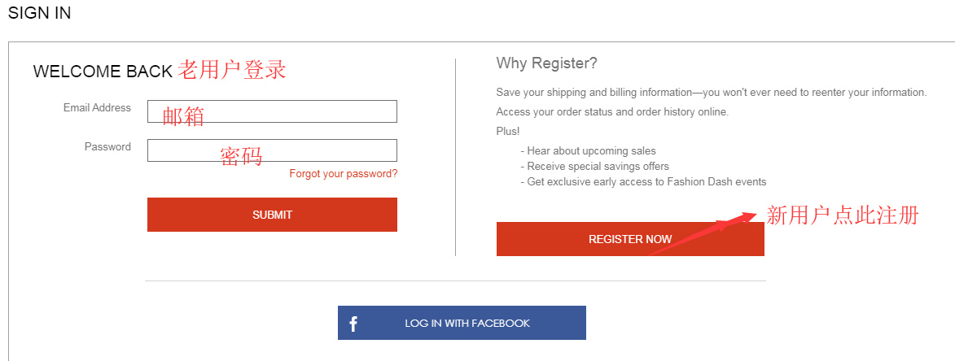Click the shipping and billing information sentence
The height and width of the screenshot is (361, 955).
click(x=711, y=93)
